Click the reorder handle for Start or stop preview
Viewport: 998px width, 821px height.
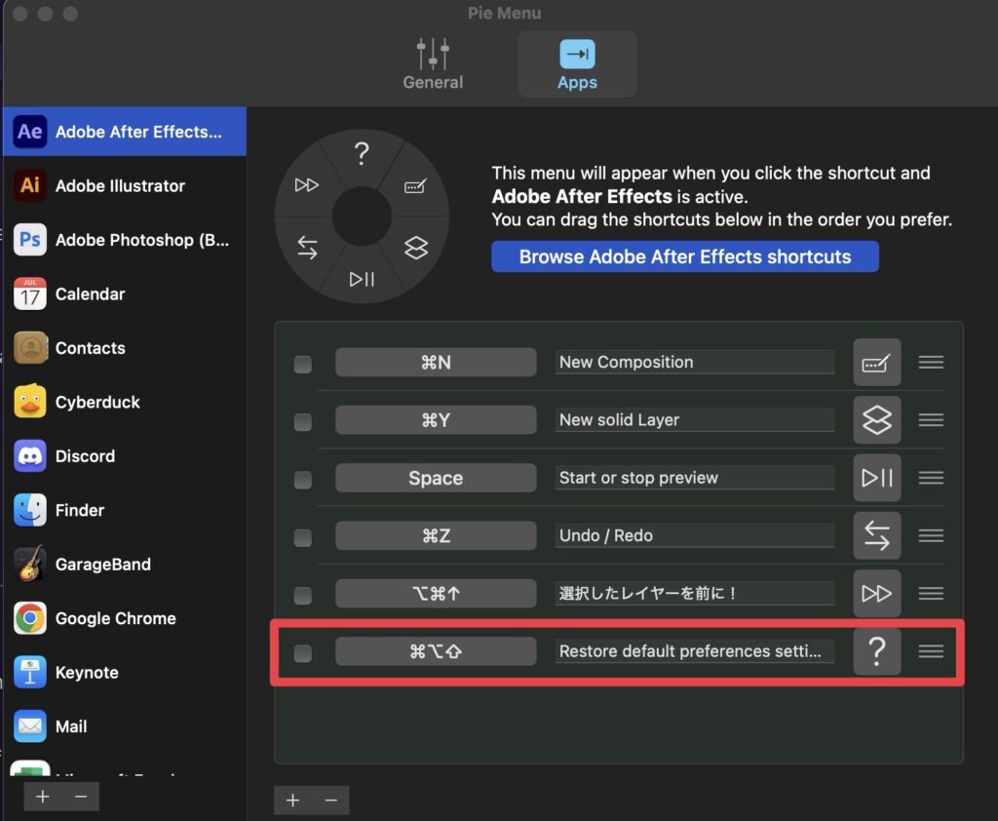[x=931, y=478]
